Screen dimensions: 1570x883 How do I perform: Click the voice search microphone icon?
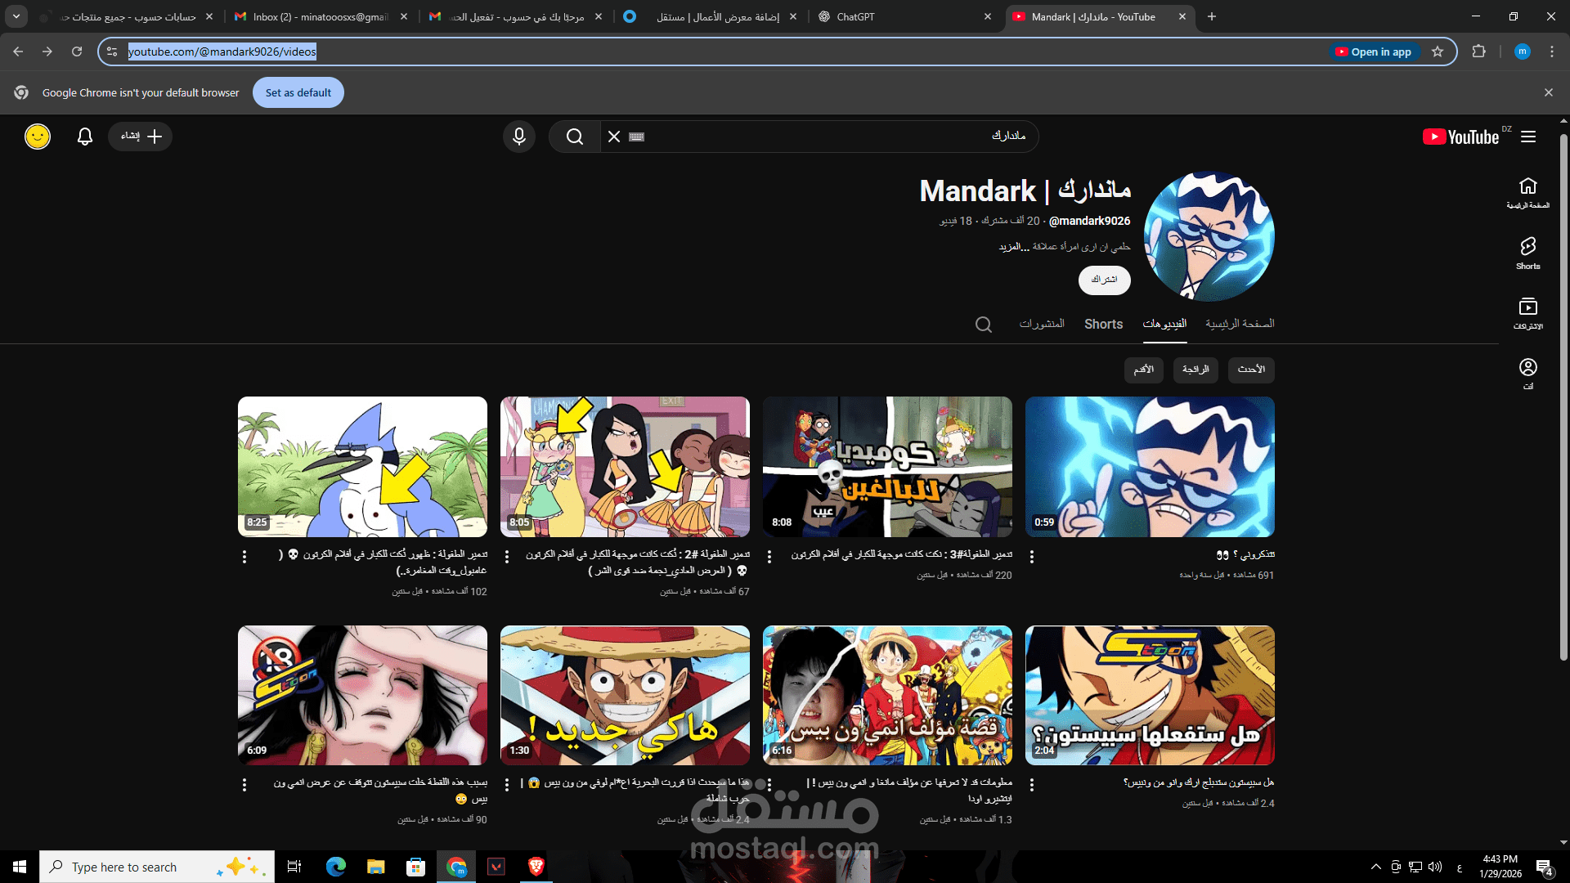(x=518, y=137)
